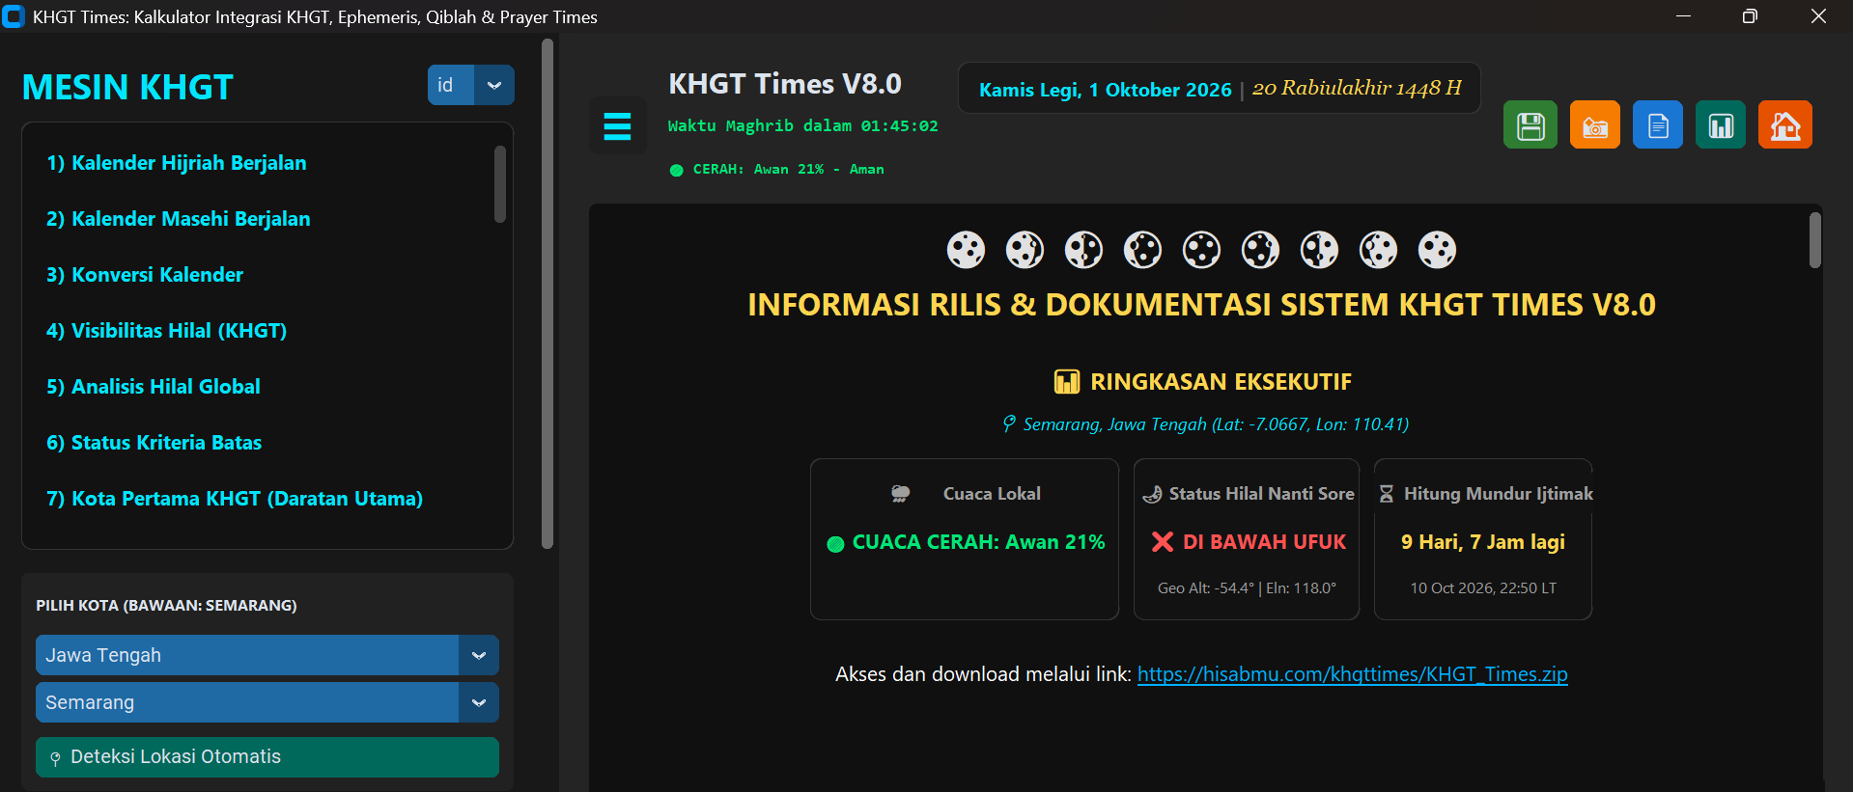The image size is (1853, 792).
Task: Click the orange camera screenshot icon
Action: tap(1595, 125)
